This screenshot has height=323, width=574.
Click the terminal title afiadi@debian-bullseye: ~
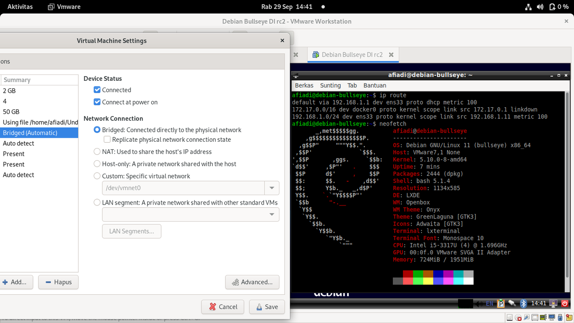point(430,75)
